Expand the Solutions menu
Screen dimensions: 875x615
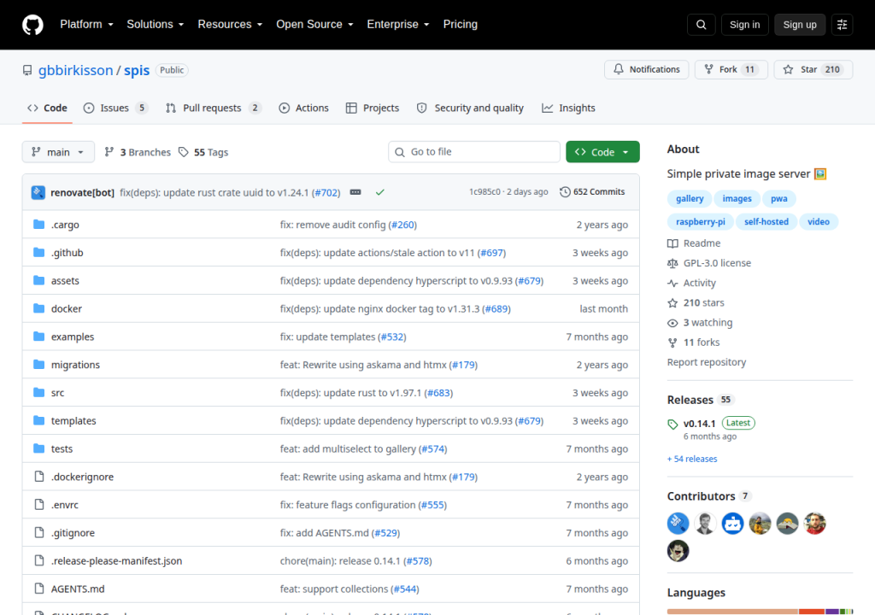156,25
